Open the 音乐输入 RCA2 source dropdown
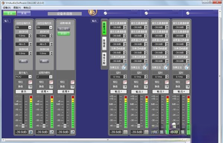 tap(24, 77)
